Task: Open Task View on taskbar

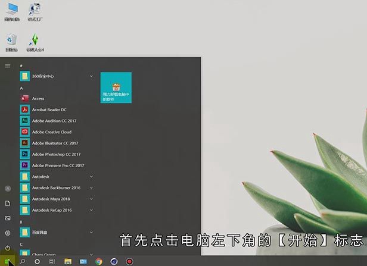Action: coord(52,262)
